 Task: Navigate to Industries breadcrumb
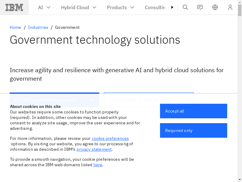coord(38,27)
